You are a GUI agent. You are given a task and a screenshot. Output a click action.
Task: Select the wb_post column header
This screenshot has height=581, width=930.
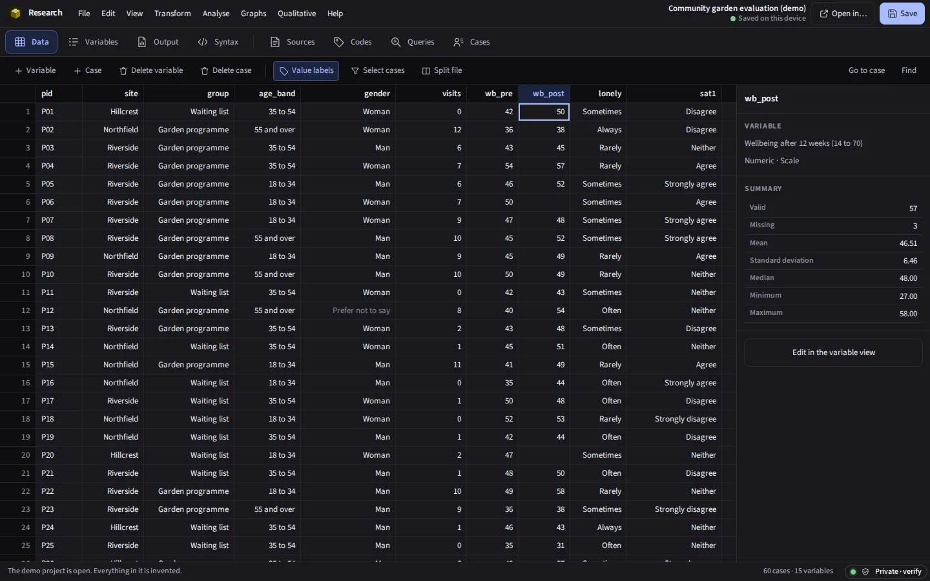[x=544, y=94]
